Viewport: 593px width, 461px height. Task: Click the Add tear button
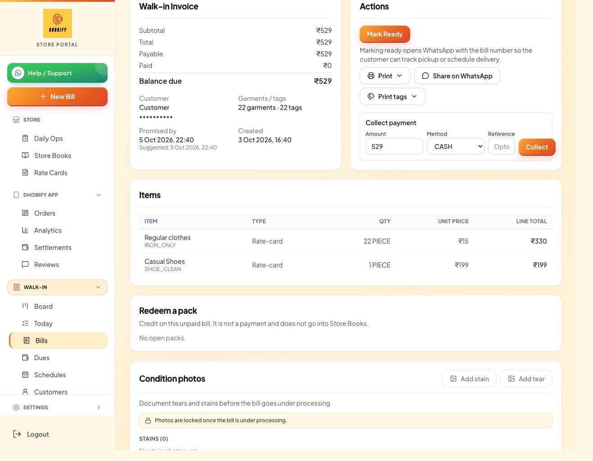526,379
